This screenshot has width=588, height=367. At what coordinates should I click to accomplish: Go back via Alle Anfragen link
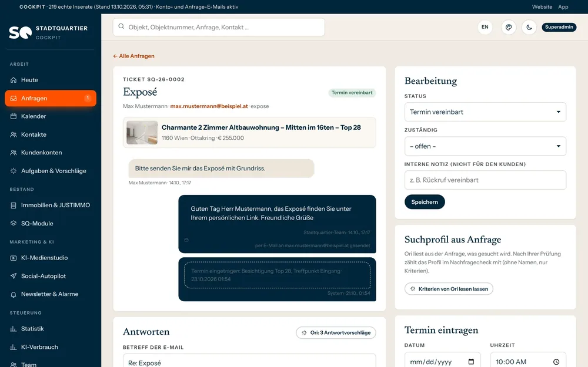(134, 56)
